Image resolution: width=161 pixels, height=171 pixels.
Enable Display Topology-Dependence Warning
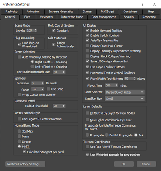click(x=88, y=51)
